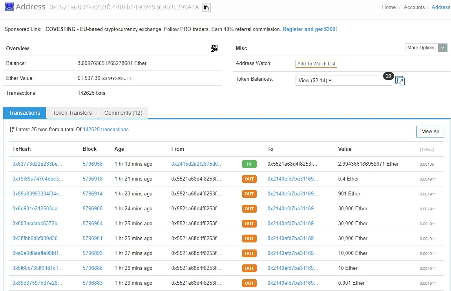Click the 142625 txns count in Overview

click(91, 93)
